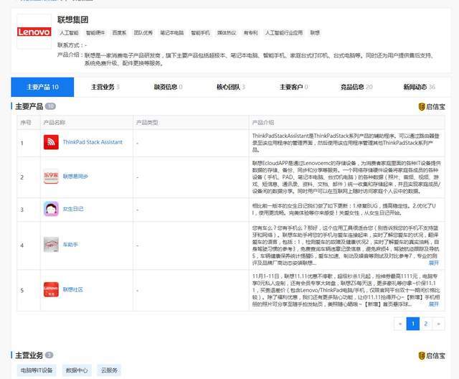Switch to the 主要客户 tab
Image resolution: width=459 pixels, height=379 pixels.
(x=293, y=87)
